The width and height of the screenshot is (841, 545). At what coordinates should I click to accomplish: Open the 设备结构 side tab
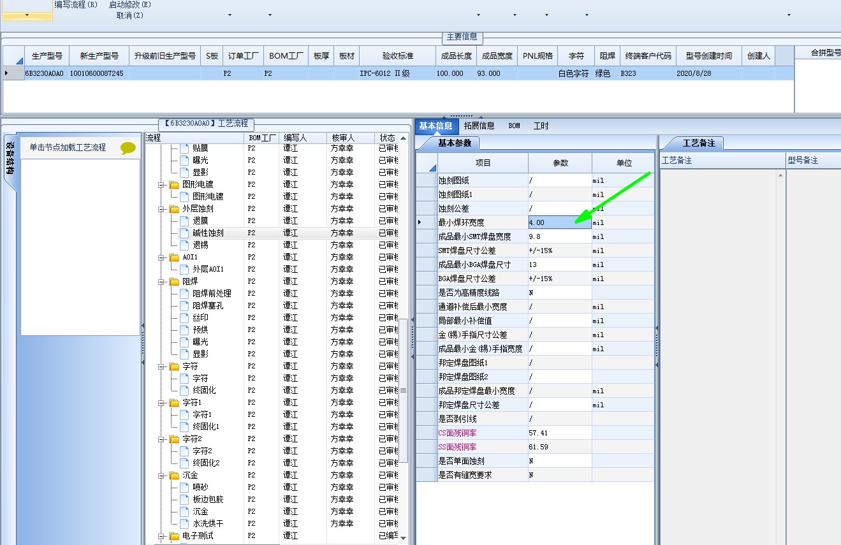[10, 157]
